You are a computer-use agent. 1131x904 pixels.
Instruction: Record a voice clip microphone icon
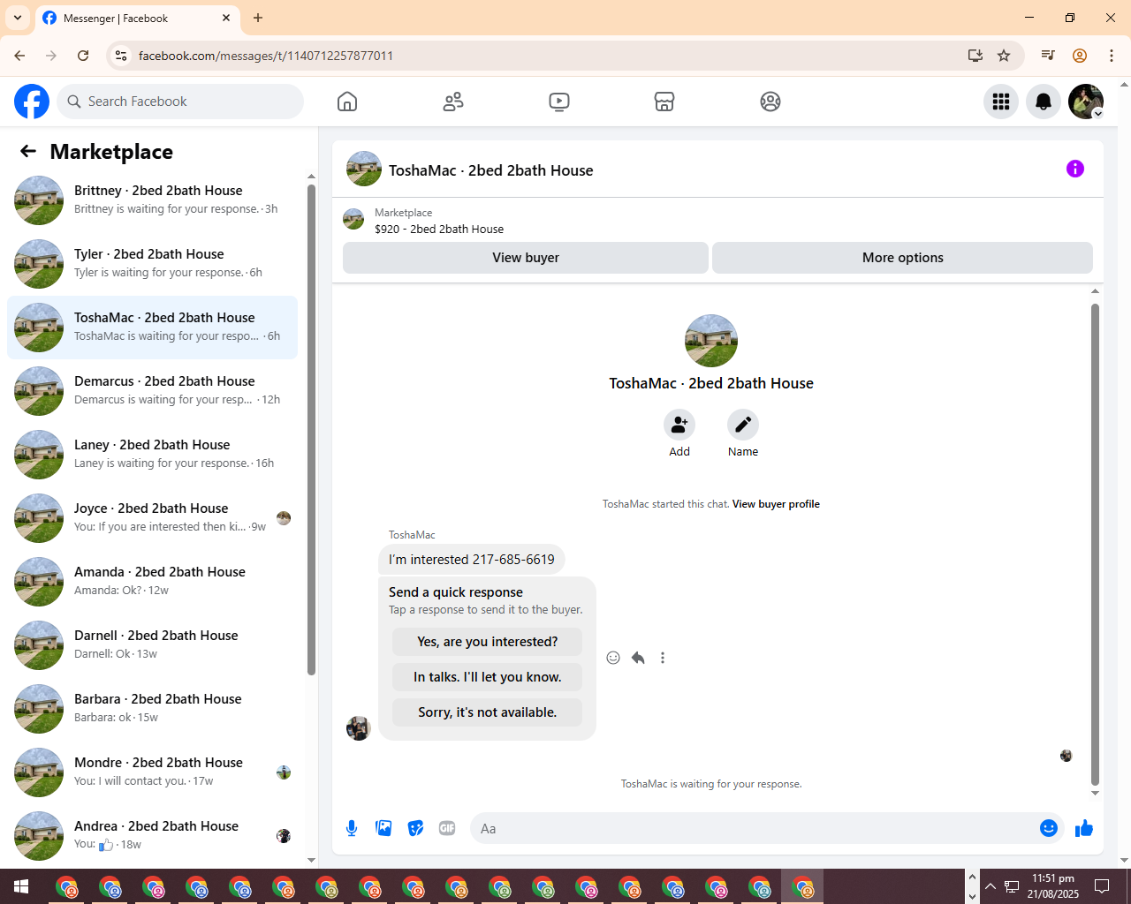coord(352,828)
